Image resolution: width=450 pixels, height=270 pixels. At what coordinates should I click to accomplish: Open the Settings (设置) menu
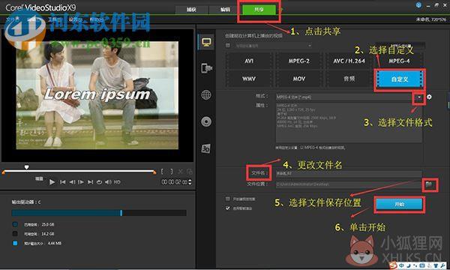75,19
